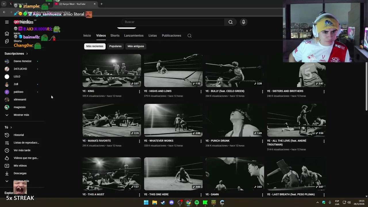
Task: Select the Más antiguos filter chip
Action: click(x=136, y=46)
